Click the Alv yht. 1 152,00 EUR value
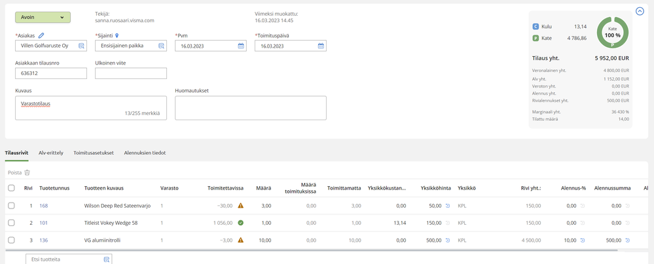The height and width of the screenshot is (264, 654). tap(615, 78)
